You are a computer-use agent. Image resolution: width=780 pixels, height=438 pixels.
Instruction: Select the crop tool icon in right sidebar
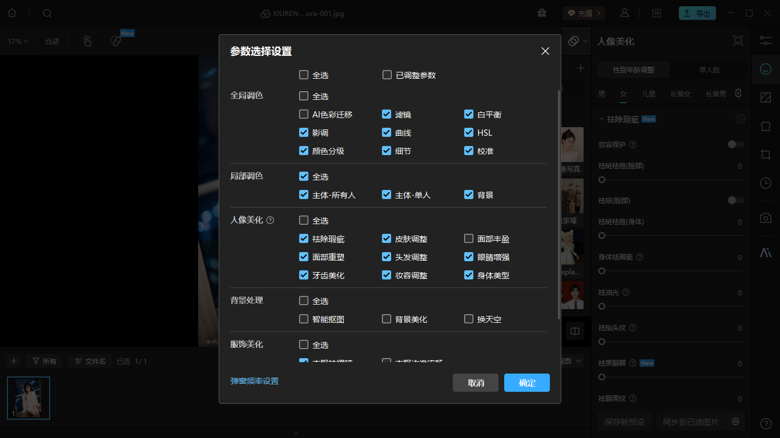pyautogui.click(x=766, y=155)
